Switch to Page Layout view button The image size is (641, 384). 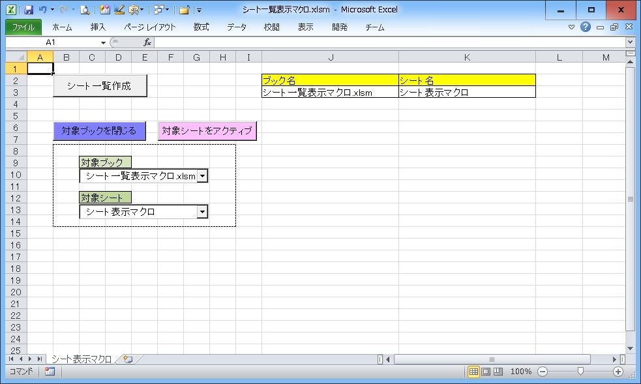point(486,372)
